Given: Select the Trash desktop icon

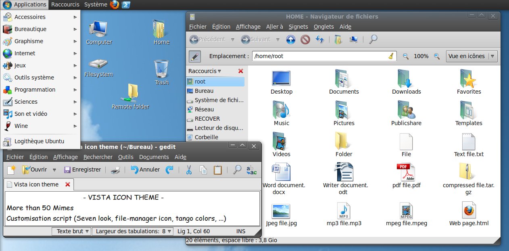Looking at the screenshot, I should [161, 73].
